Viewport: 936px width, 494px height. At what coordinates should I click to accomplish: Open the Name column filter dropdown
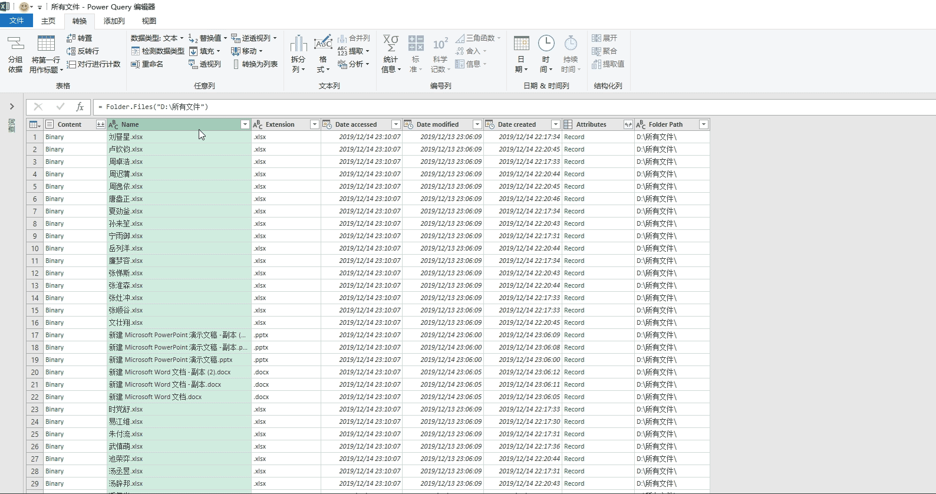245,124
